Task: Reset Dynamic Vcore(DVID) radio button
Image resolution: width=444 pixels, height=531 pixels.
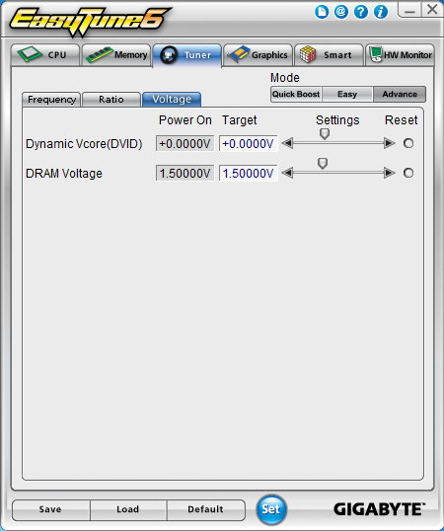Action: [408, 143]
